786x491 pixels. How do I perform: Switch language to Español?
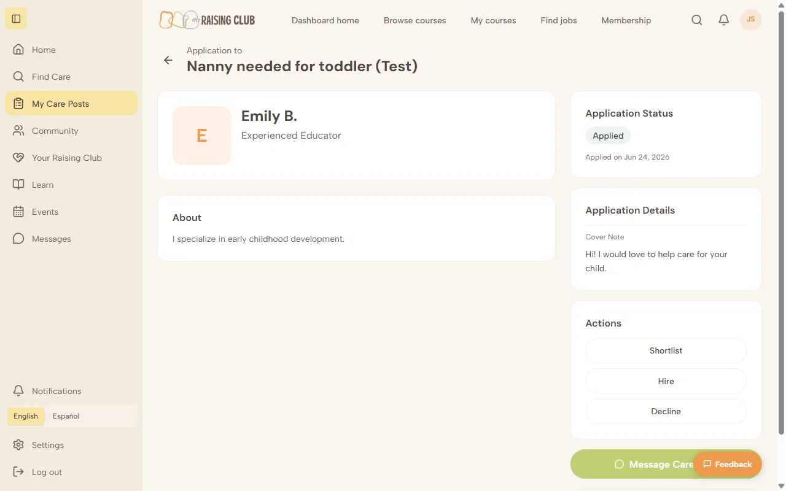(66, 416)
